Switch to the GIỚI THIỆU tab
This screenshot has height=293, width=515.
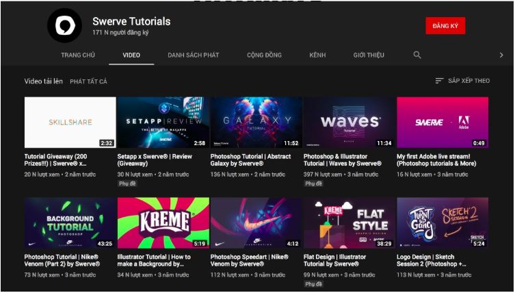[x=369, y=55]
